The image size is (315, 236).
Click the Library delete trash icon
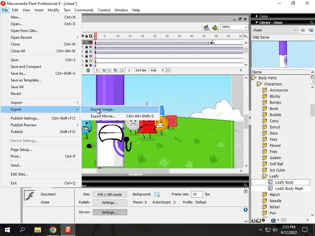coord(273,221)
